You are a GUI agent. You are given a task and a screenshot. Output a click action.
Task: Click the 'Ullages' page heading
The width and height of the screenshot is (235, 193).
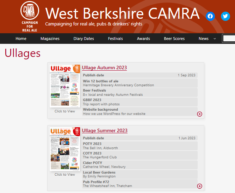23,53
